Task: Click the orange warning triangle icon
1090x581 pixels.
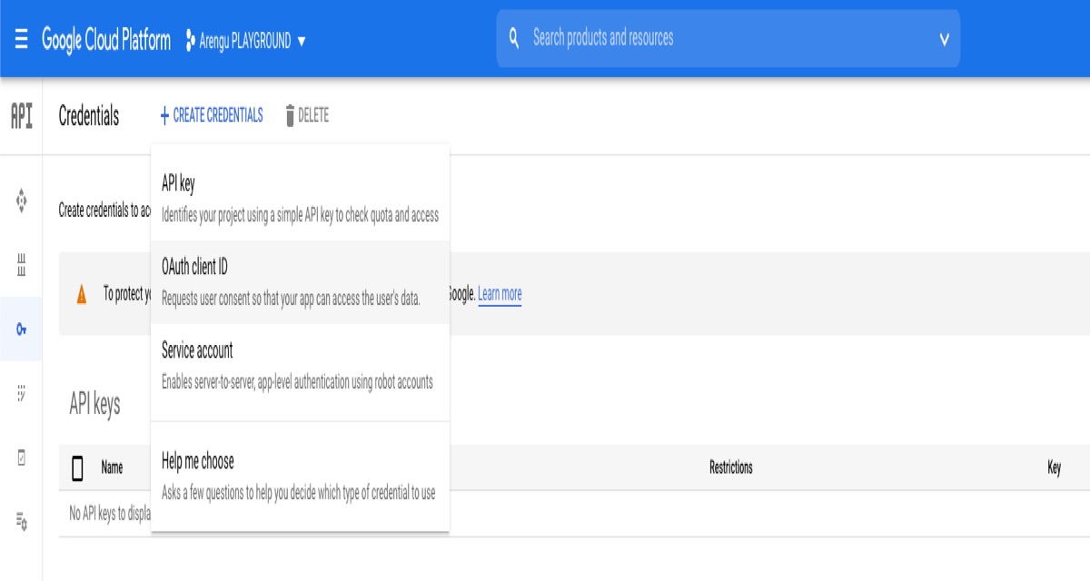Action: coord(82,294)
